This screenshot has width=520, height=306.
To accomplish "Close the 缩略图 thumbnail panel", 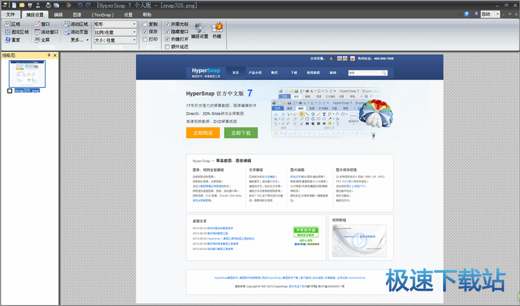I will [x=55, y=55].
